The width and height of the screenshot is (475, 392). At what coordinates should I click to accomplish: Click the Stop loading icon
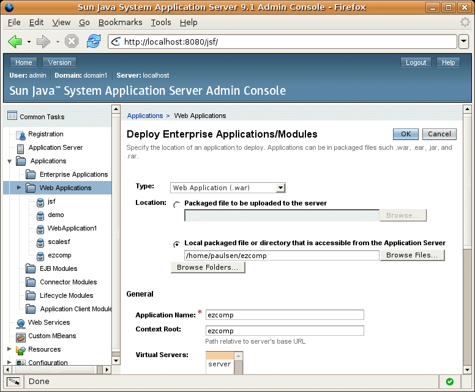(x=72, y=42)
